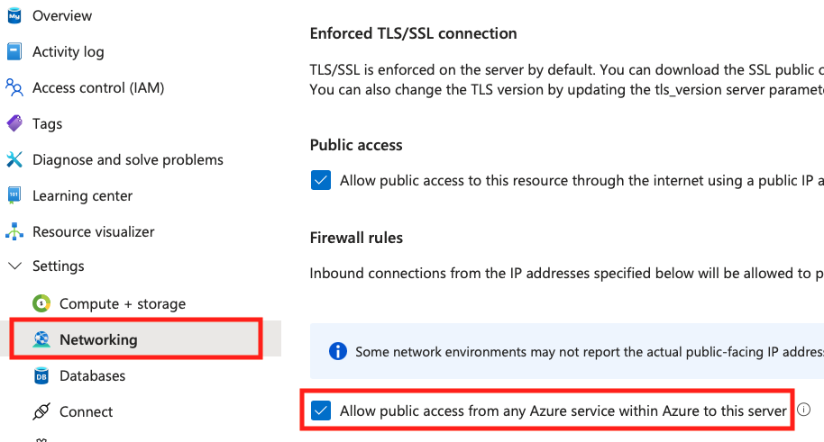The image size is (824, 442).
Task: Click Access control (IAM) label
Action: tap(98, 87)
